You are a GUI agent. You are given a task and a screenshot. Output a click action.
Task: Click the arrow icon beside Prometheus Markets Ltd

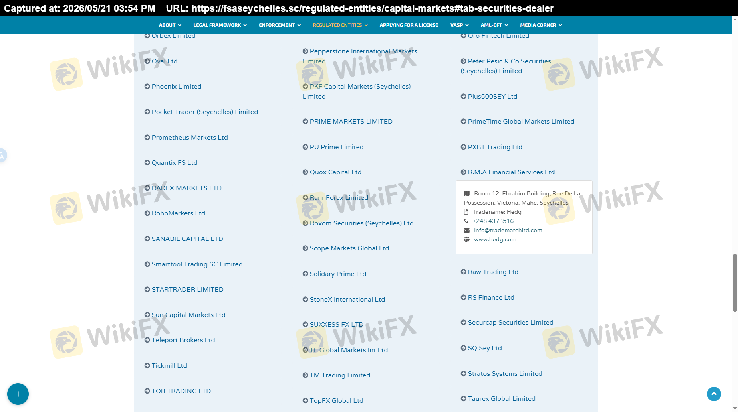[147, 137]
